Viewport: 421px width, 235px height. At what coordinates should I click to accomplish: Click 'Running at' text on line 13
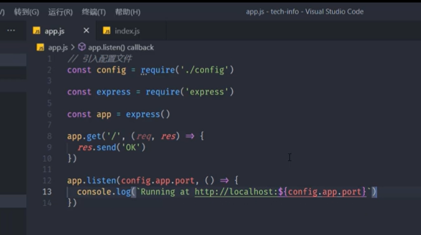coord(165,192)
